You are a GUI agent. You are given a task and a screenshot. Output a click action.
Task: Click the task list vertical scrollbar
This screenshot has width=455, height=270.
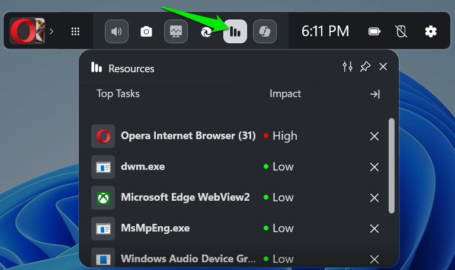coord(392,166)
